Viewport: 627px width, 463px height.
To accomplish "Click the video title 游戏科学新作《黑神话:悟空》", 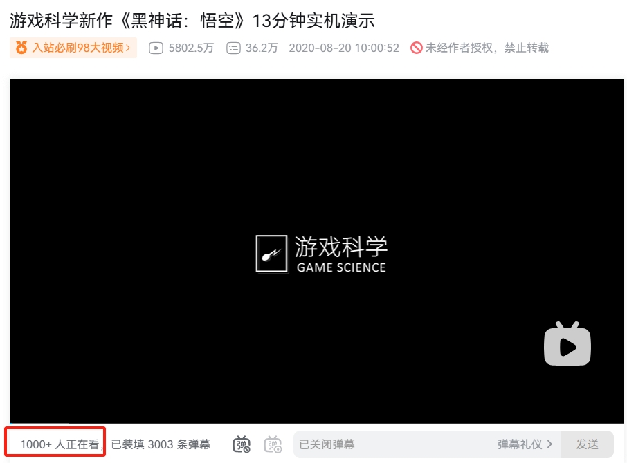I will pos(192,20).
